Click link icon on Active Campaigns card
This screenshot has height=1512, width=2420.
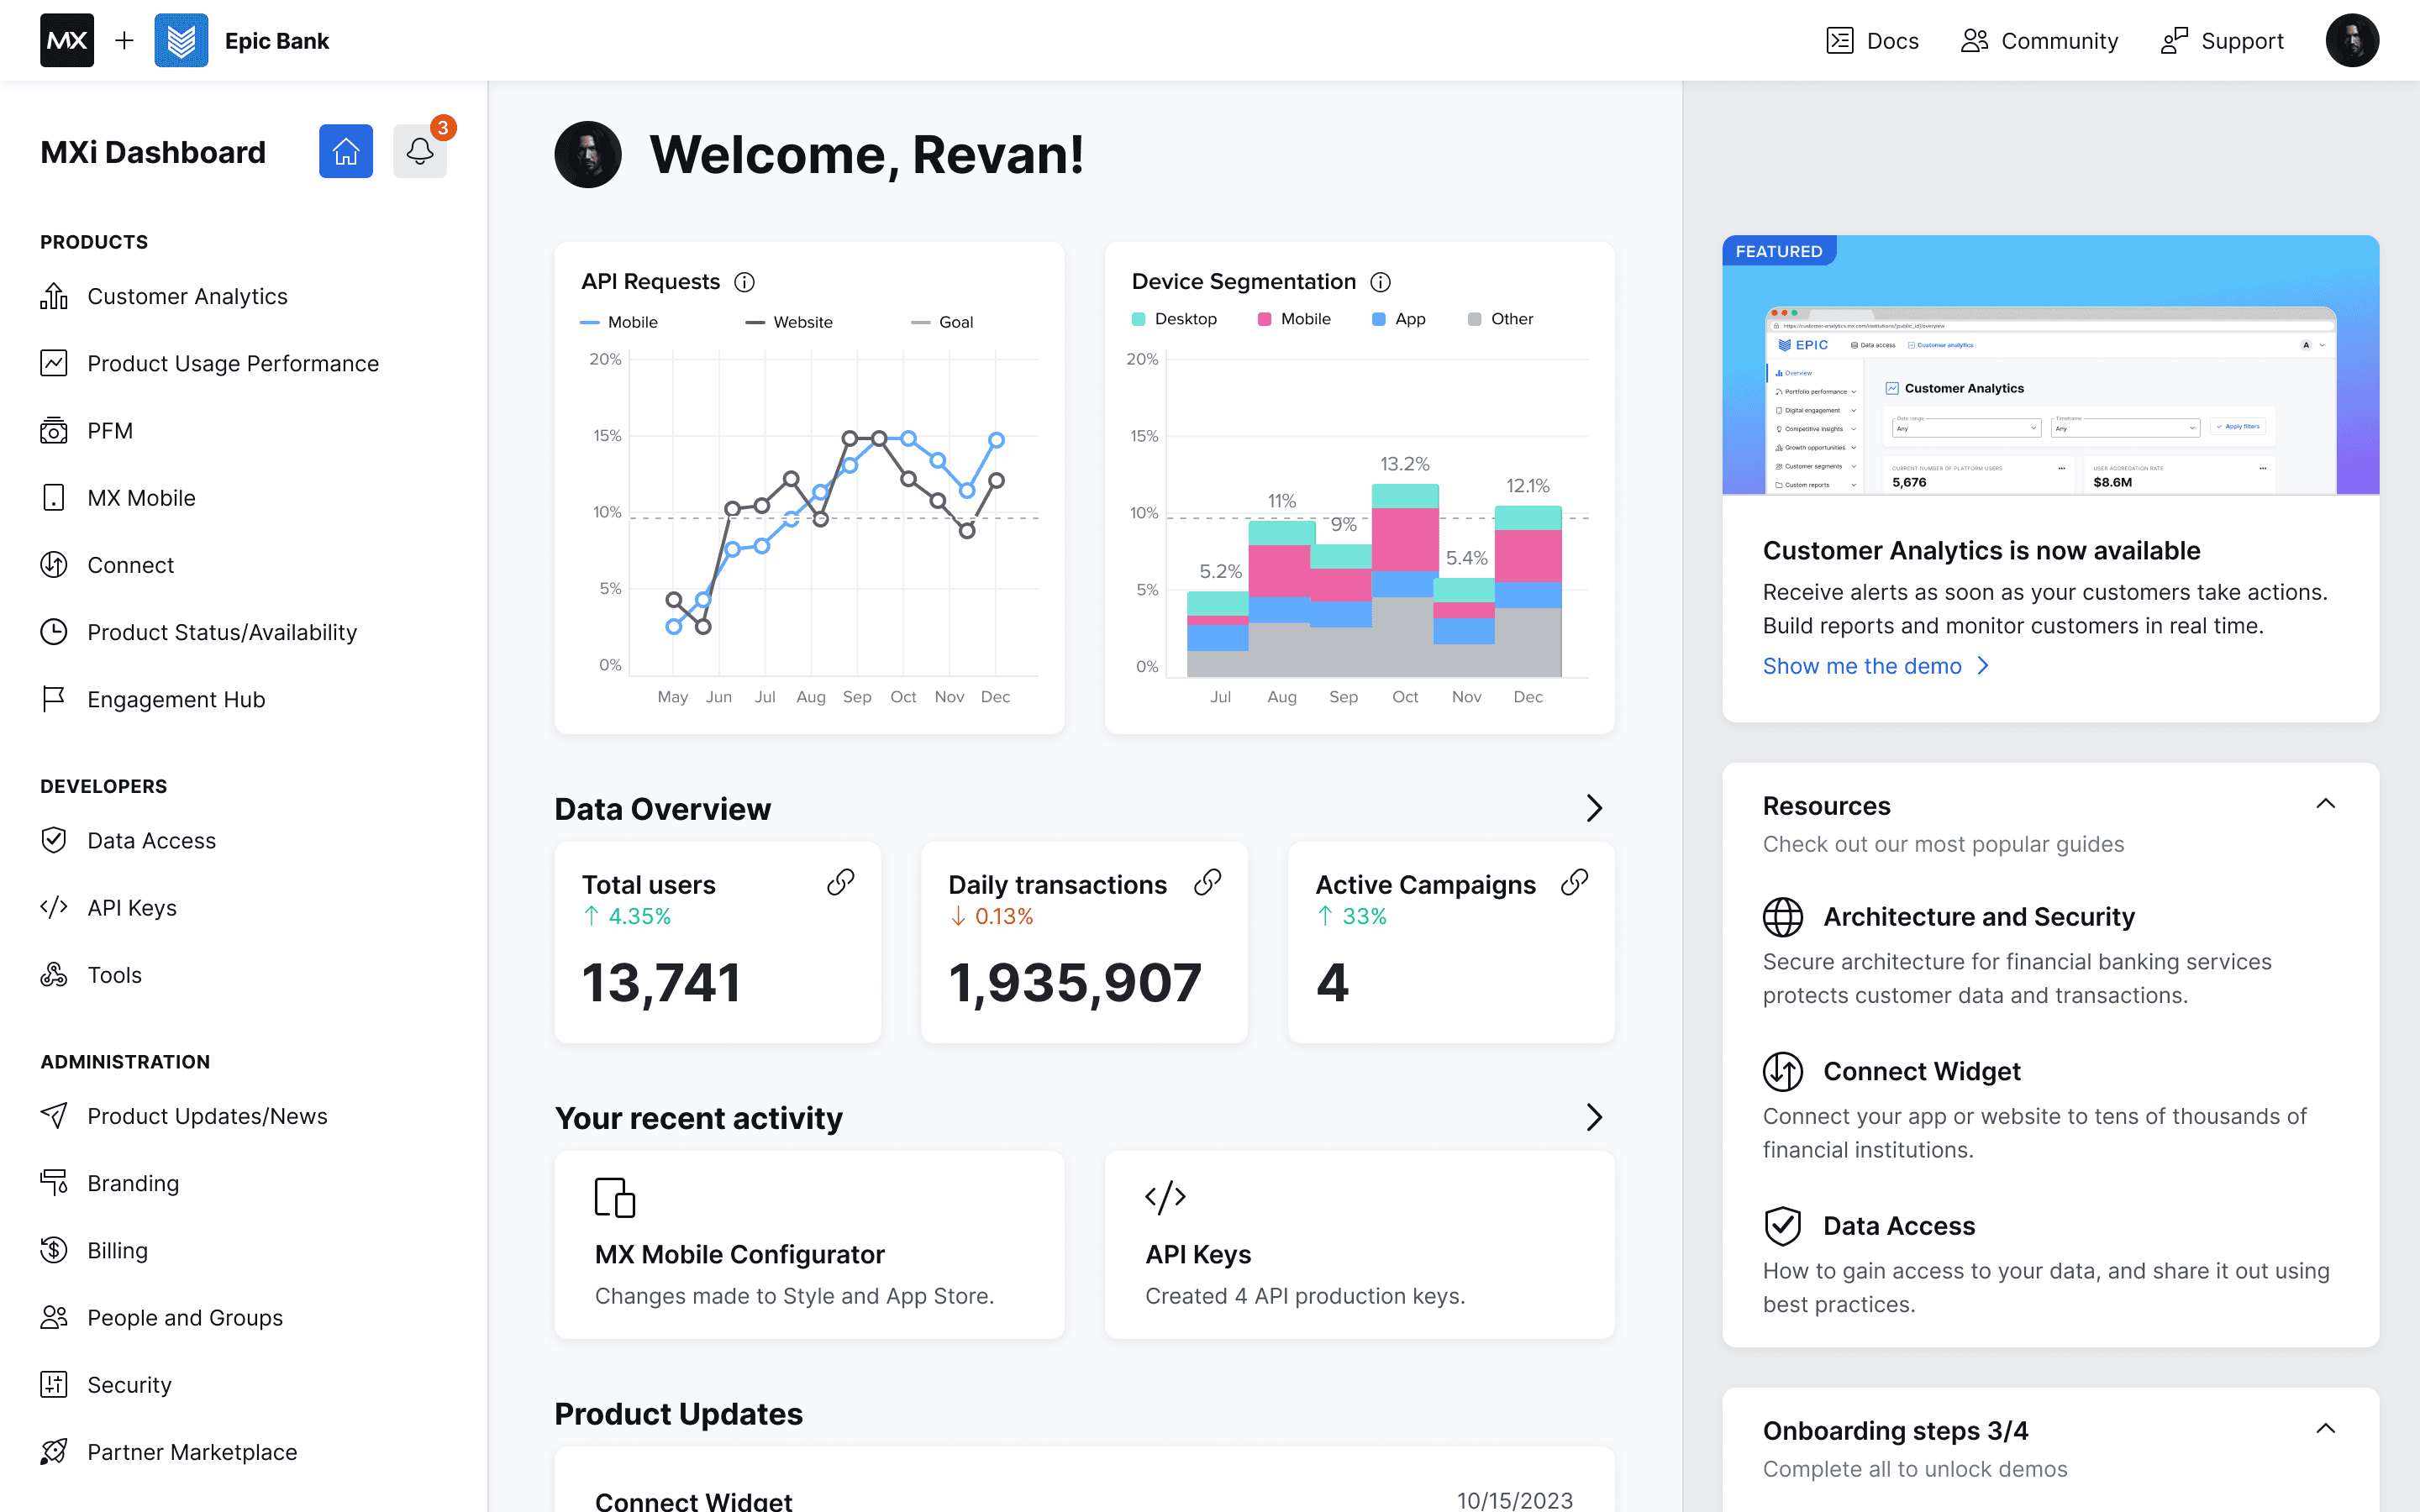tap(1574, 882)
